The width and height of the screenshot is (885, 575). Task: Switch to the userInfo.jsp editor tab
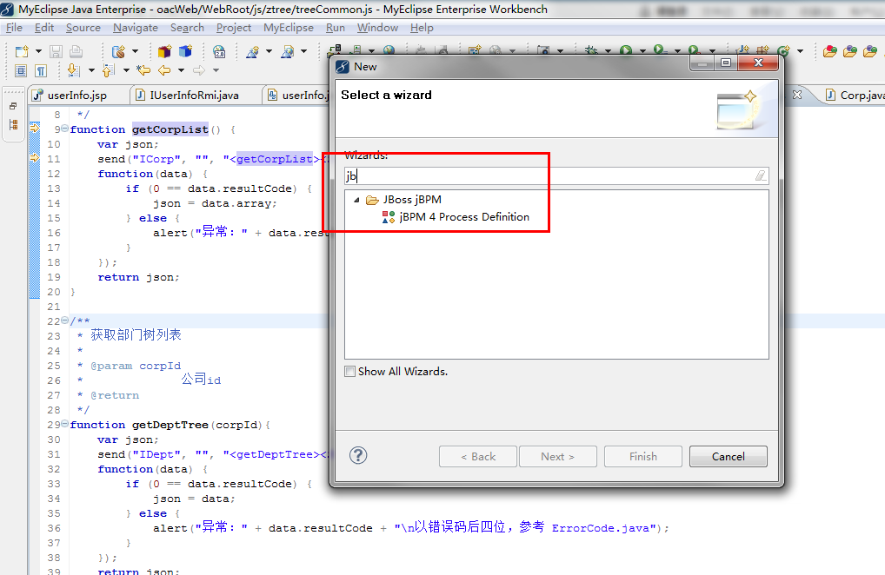pyautogui.click(x=77, y=96)
